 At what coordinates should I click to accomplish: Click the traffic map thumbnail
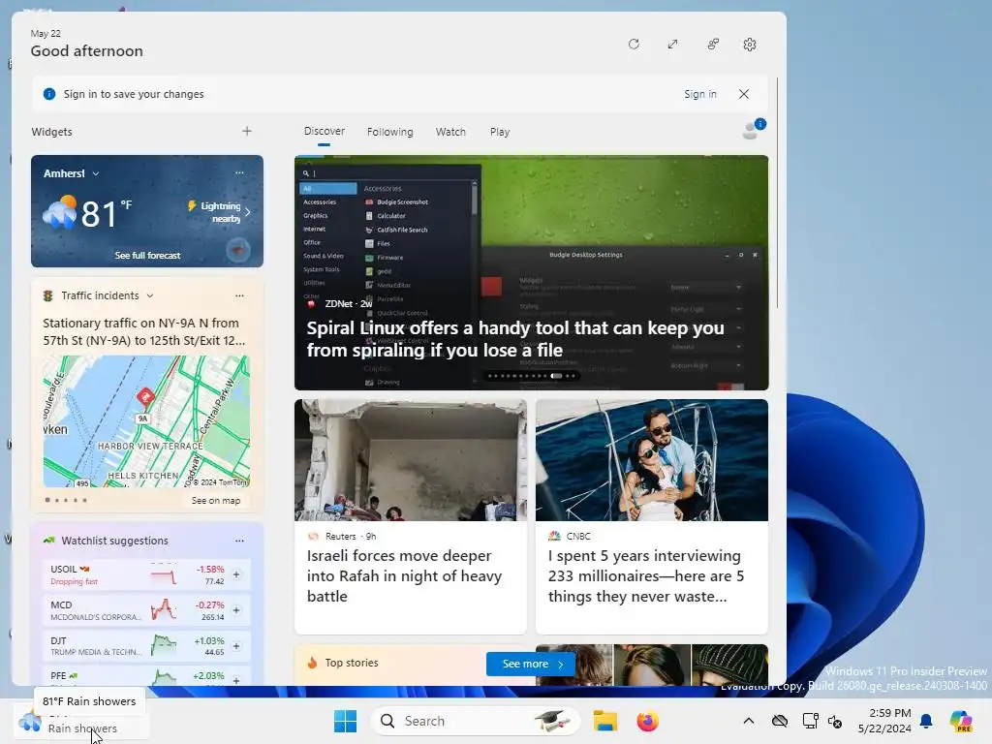(x=146, y=421)
